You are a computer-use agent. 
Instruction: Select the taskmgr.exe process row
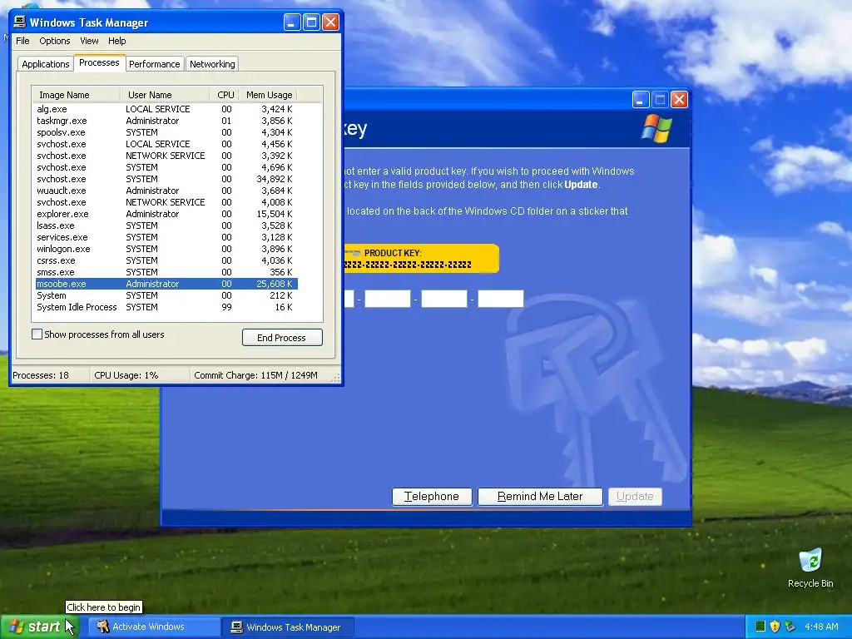tap(166, 121)
